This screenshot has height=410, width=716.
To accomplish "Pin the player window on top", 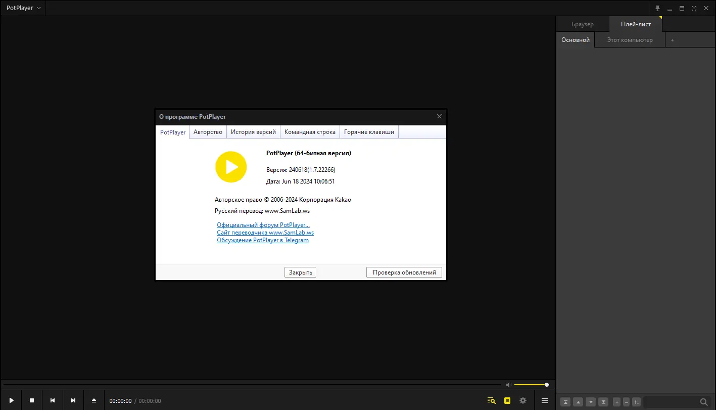I will [x=657, y=8].
